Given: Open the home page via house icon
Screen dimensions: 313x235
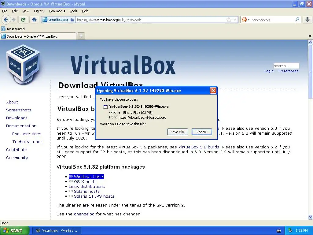Looking at the screenshot, I should 34,20.
